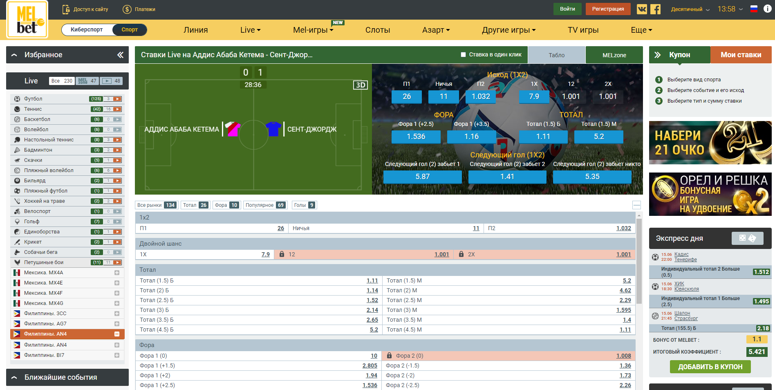Switch to the Мои ставки tab

tap(740, 55)
